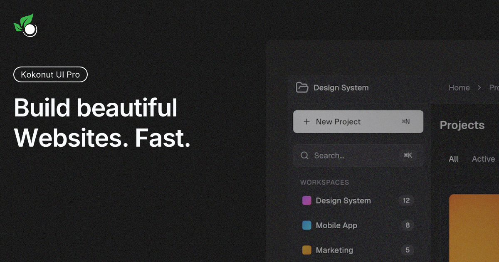499x262 pixels.
Task: Click the 12 count badge on Design System
Action: (x=405, y=200)
